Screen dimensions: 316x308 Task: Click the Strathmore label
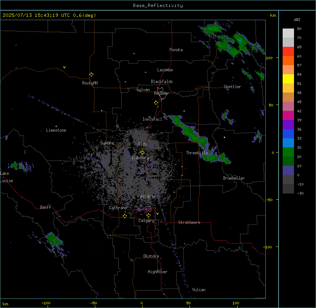(x=189, y=222)
